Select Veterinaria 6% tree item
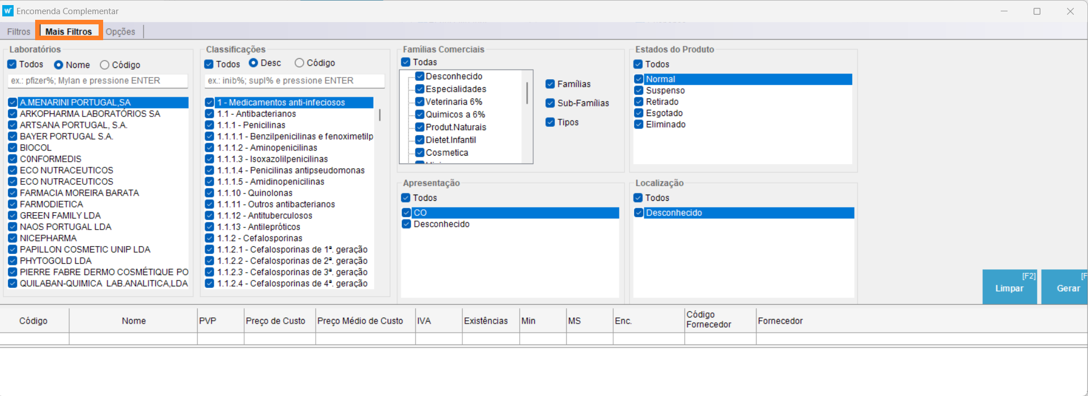This screenshot has width=1088, height=396. point(453,102)
